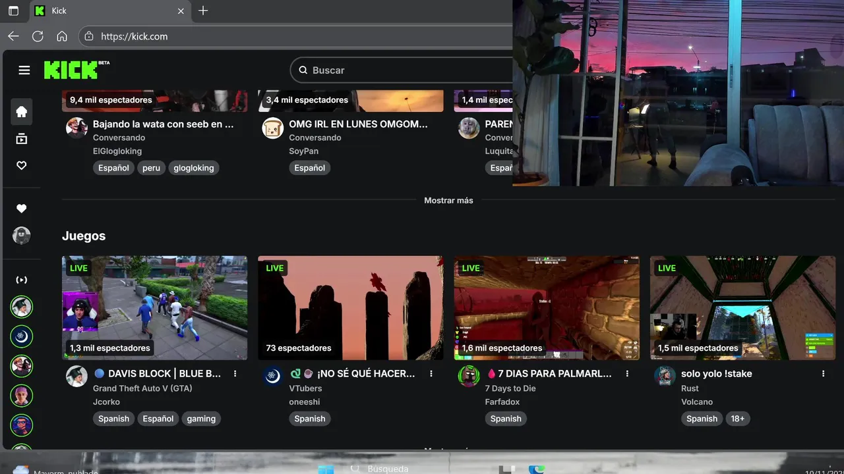Click the Juegos section heading
The image size is (844, 474).
(84, 236)
